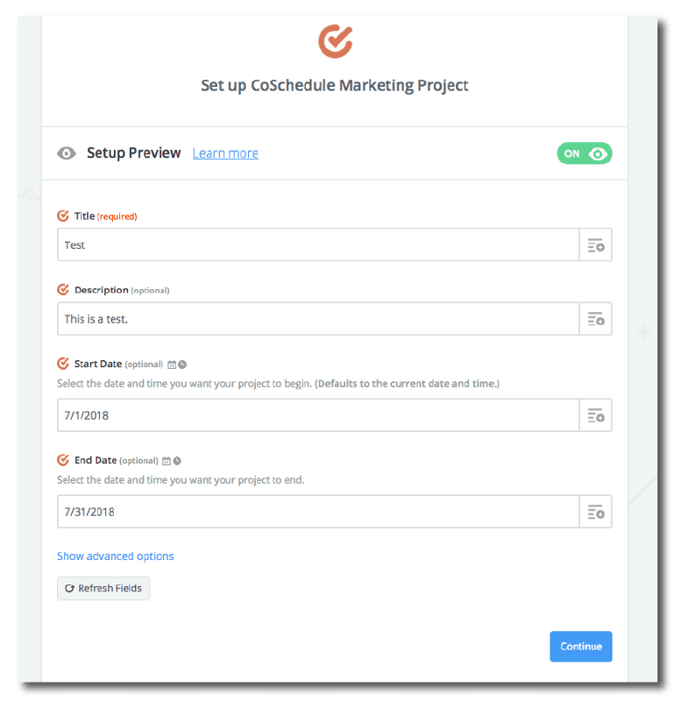Click the blue Continue button
The width and height of the screenshot is (675, 701).
click(580, 647)
